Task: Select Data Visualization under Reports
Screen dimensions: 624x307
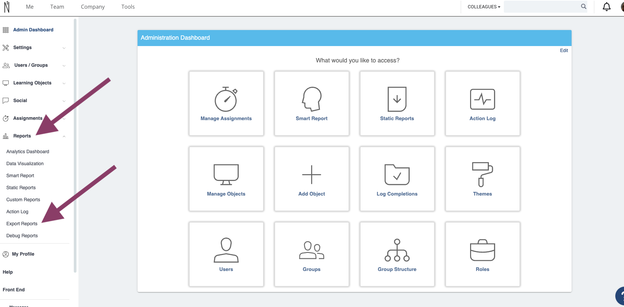Action: click(x=25, y=164)
